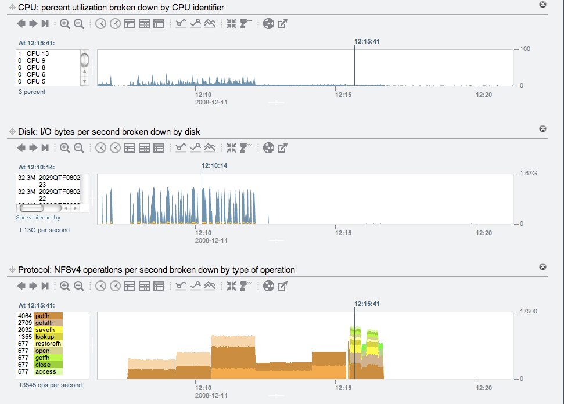Move backward in time on the Disk I/O graph
This screenshot has height=404, width=564.
coord(21,147)
